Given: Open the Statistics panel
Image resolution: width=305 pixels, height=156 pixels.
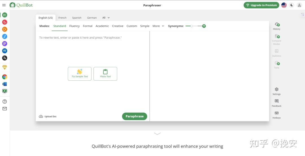Looking at the screenshot, I should pyautogui.click(x=276, y=53).
